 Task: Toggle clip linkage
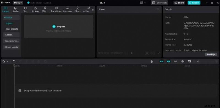point(175,61)
